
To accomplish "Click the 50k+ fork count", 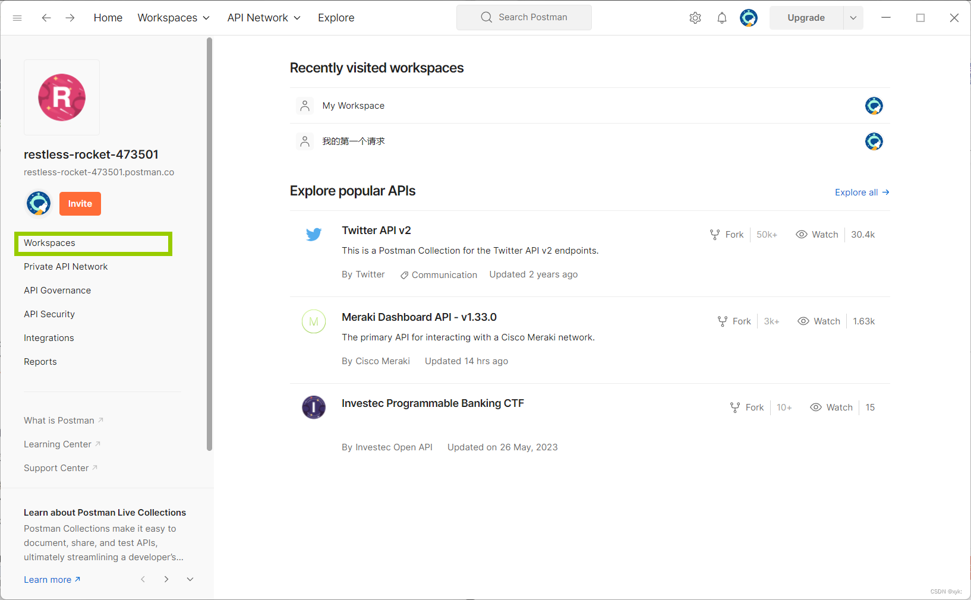I will click(x=767, y=235).
